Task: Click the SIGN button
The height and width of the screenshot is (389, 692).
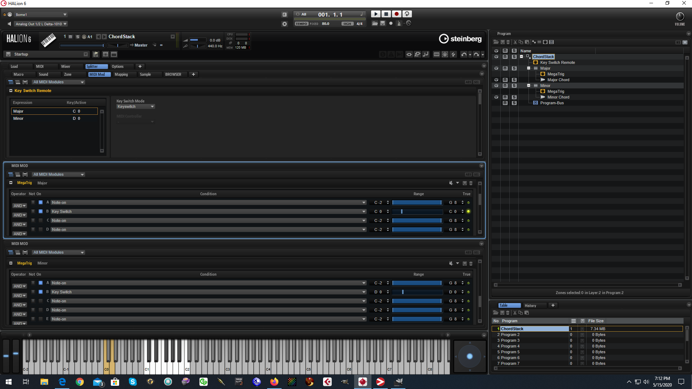Action: [x=347, y=24]
